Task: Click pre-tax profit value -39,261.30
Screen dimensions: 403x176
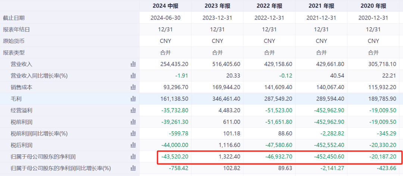Action: [x=175, y=122]
